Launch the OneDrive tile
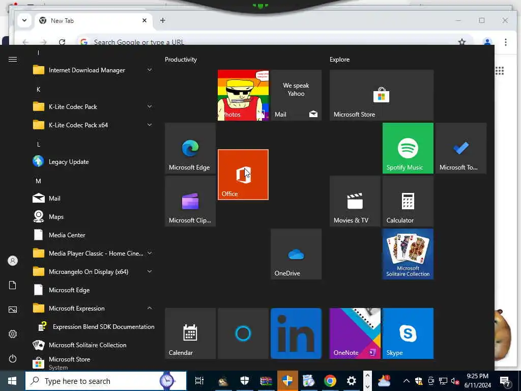This screenshot has width=521, height=391. click(x=296, y=254)
